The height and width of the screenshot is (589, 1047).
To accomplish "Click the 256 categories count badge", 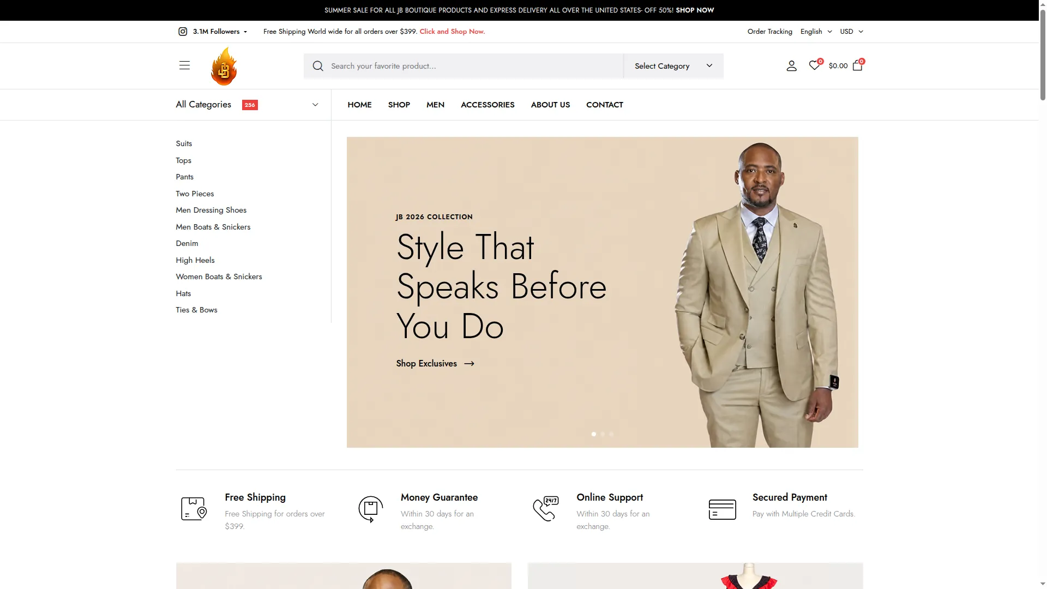I will point(250,105).
